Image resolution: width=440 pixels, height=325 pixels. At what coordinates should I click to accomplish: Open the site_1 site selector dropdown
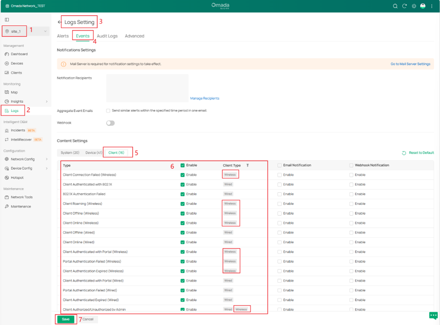tap(26, 31)
